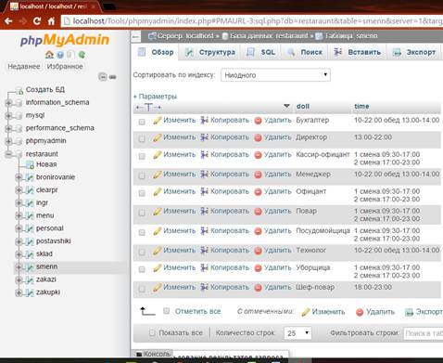Tick the checkbox for Официант row
Viewport: 443px width, 363px height.
142,193
